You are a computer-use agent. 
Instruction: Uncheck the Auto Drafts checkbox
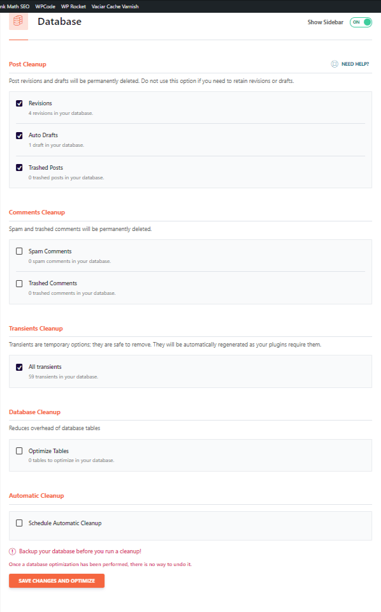coord(19,135)
